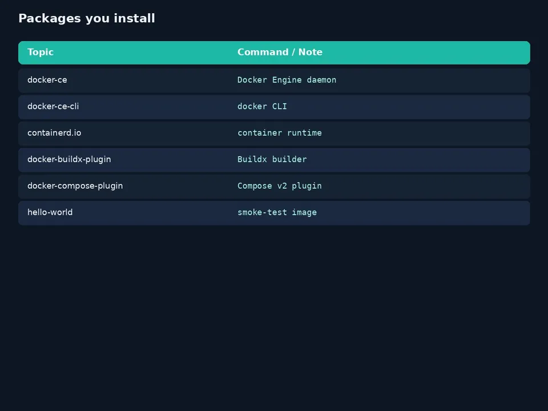
Task: Click the 'container runtime' note
Action: tap(280, 133)
